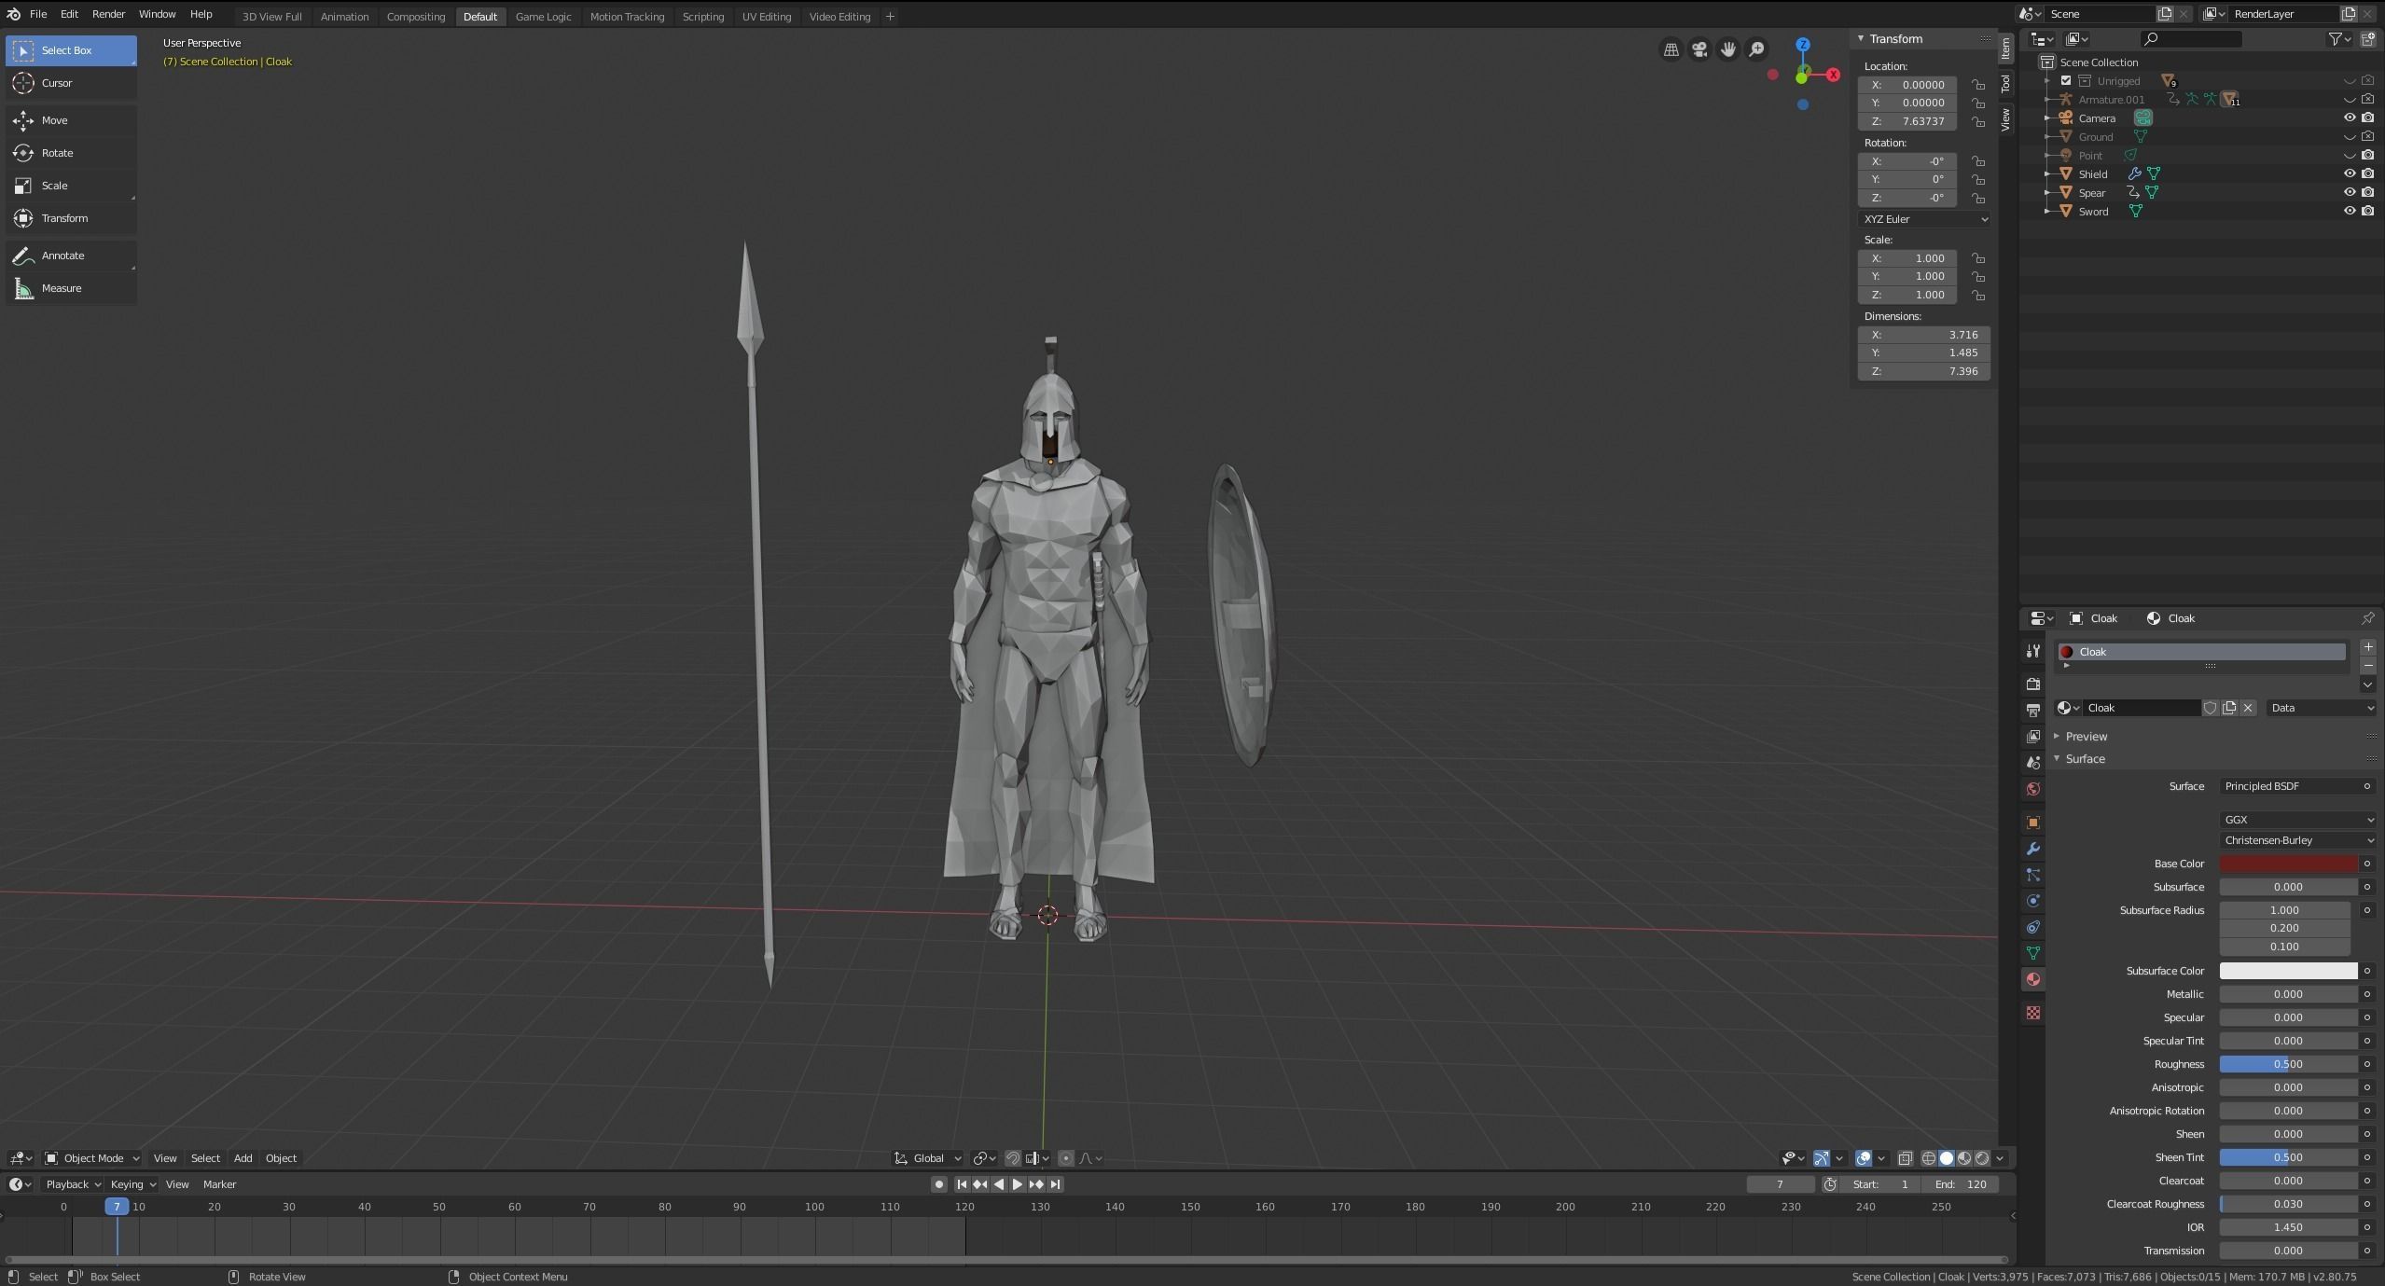Viewport: 2385px width, 1286px height.
Task: Open the Global transform orientation dropdown
Action: [x=927, y=1158]
